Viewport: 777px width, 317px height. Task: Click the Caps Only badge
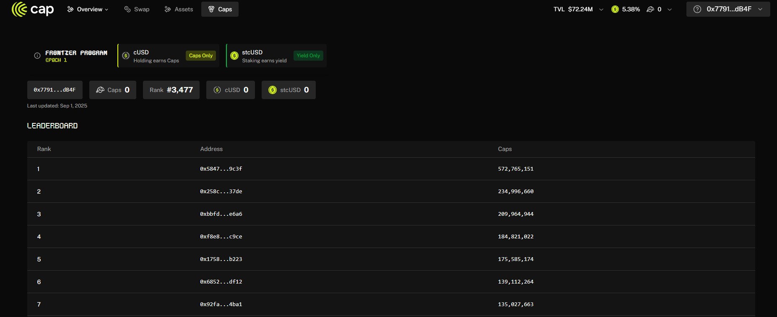pos(201,56)
